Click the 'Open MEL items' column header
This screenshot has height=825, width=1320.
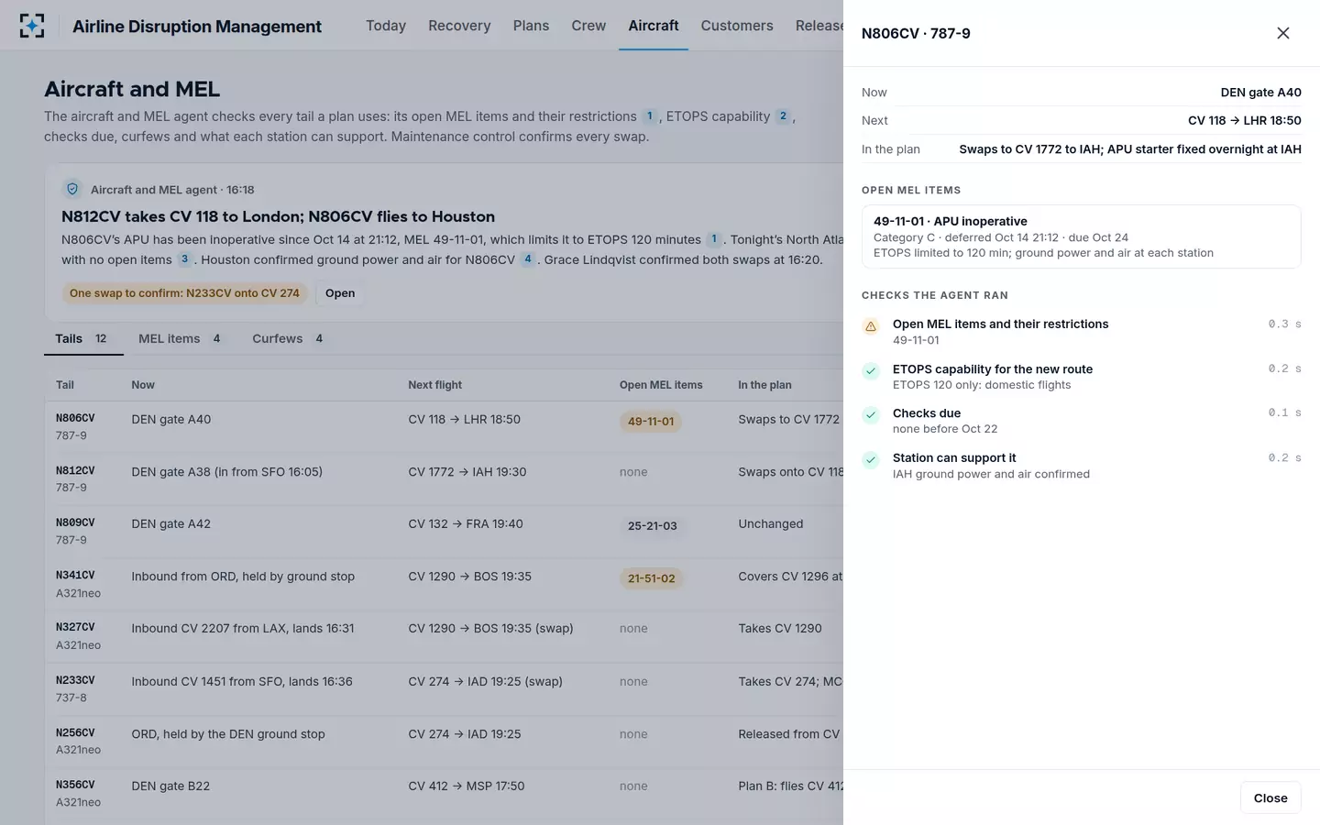point(661,385)
